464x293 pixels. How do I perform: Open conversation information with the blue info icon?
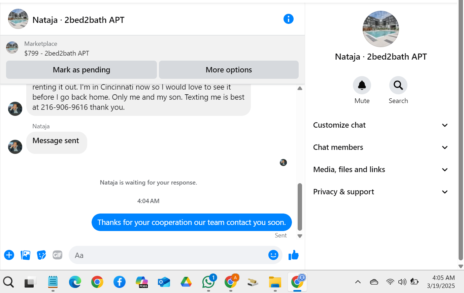tap(289, 19)
